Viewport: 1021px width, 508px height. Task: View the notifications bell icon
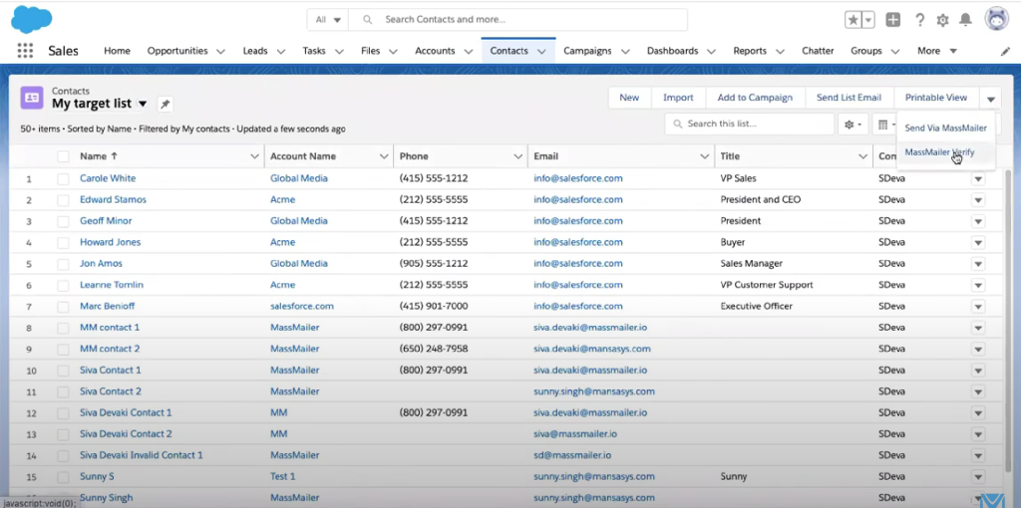965,20
